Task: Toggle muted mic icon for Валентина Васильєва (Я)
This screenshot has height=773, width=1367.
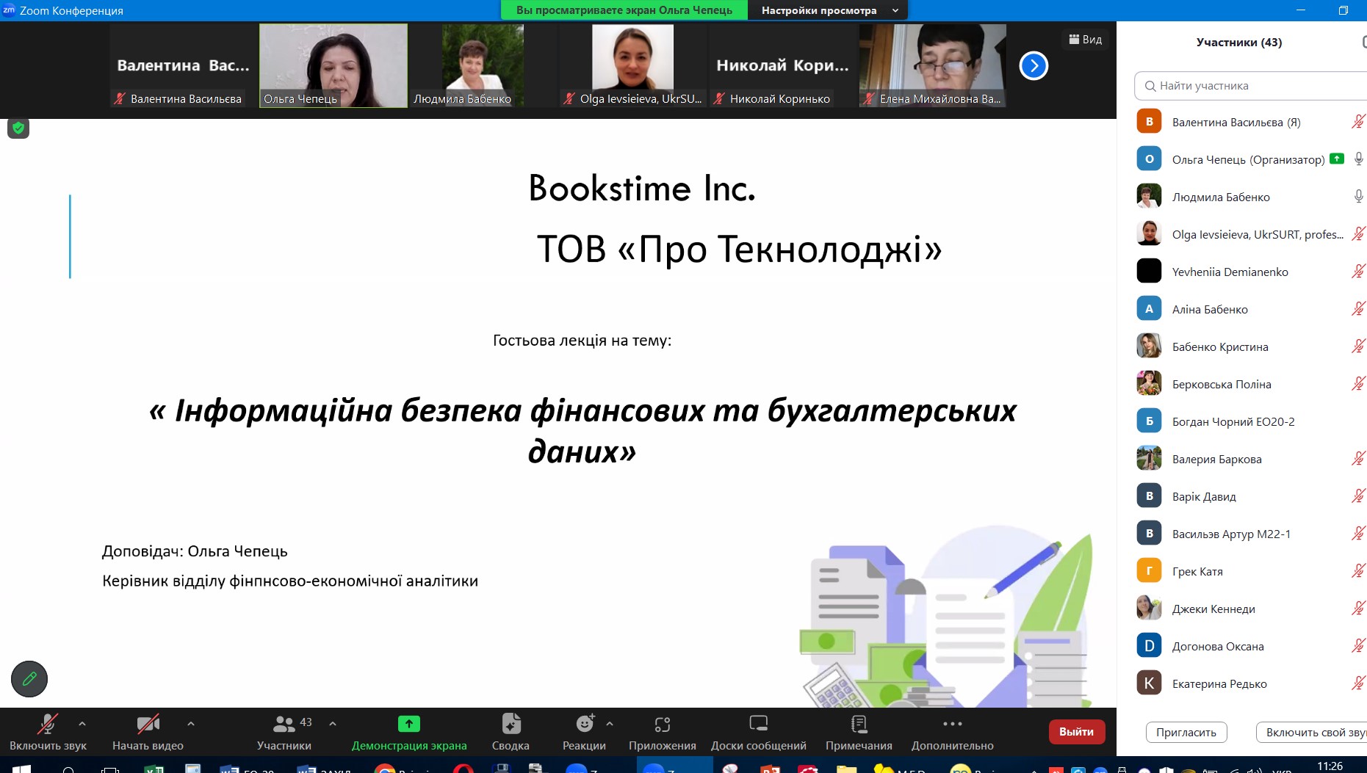Action: click(1358, 122)
